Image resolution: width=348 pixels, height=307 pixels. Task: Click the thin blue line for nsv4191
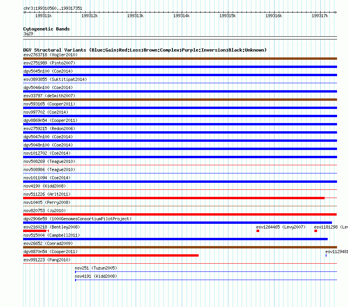click(x=206, y=280)
